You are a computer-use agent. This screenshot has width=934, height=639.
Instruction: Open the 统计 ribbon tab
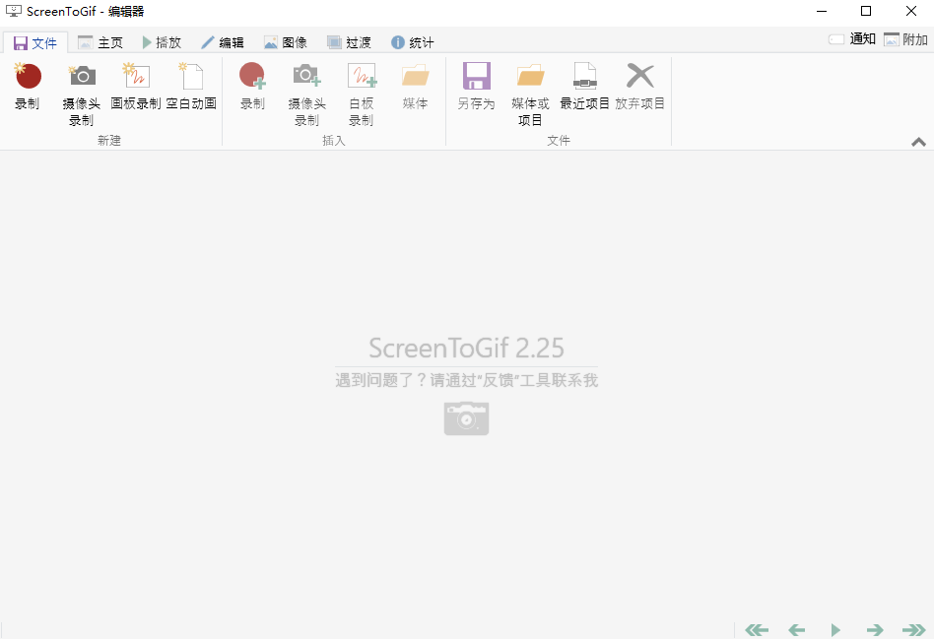point(412,42)
